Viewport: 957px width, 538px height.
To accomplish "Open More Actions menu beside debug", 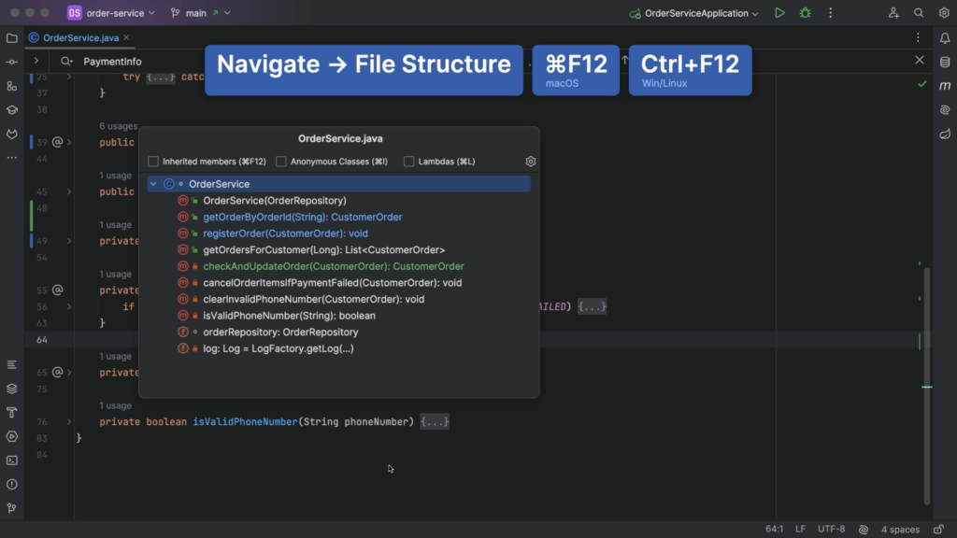I will (x=831, y=13).
